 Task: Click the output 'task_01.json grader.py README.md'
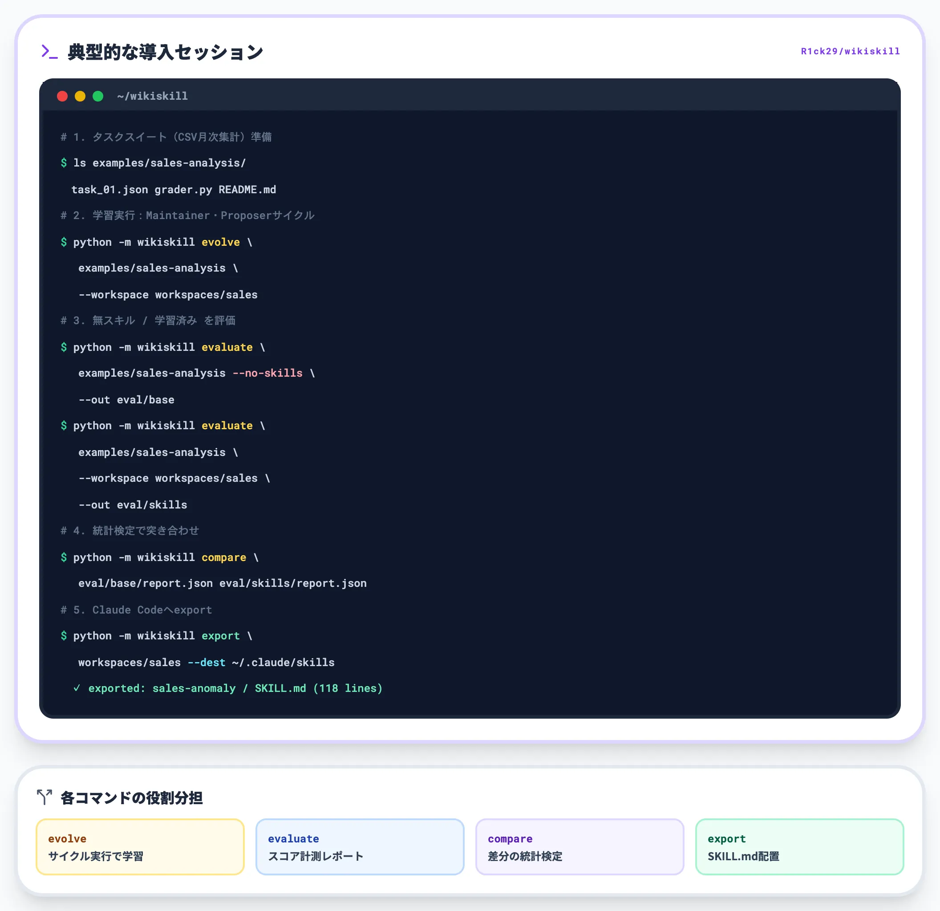(x=174, y=190)
